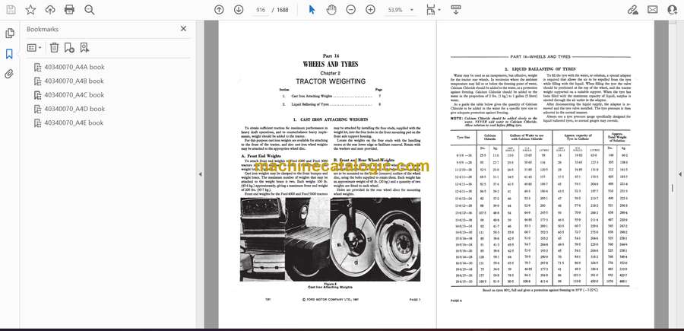Click the WHEELS AND TYRES title text
Viewport: 684px width, 331px height.
pyautogui.click(x=331, y=64)
